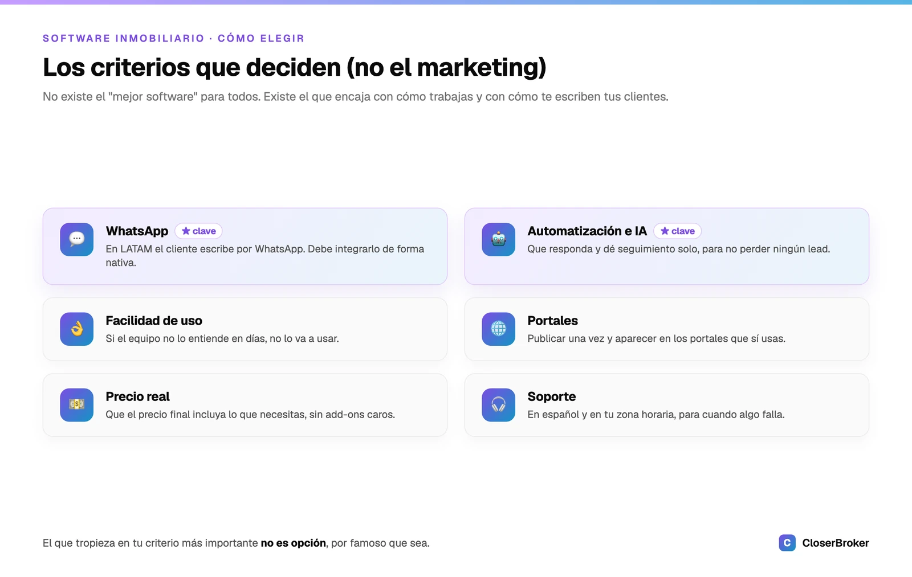Select the Precio real heading
The height and width of the screenshot is (577, 912).
tap(138, 396)
